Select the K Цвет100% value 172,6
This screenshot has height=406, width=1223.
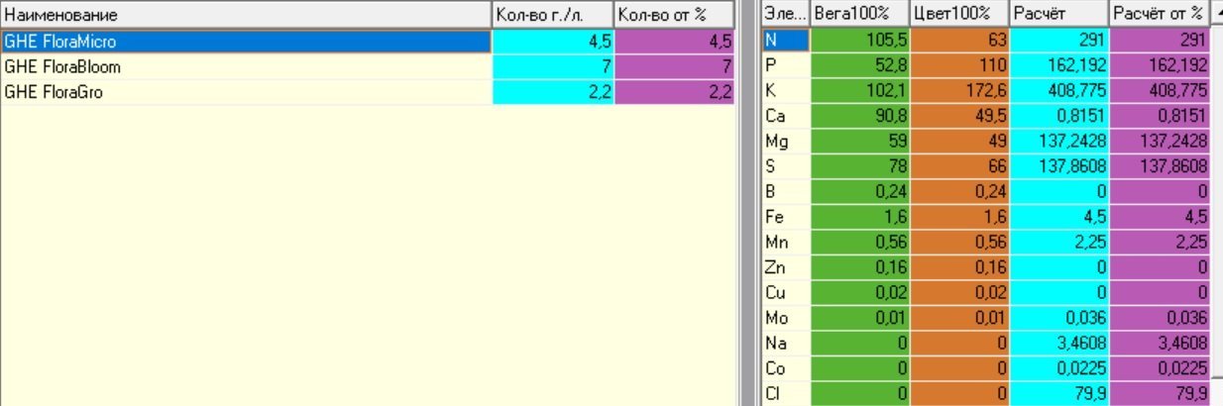[x=960, y=91]
